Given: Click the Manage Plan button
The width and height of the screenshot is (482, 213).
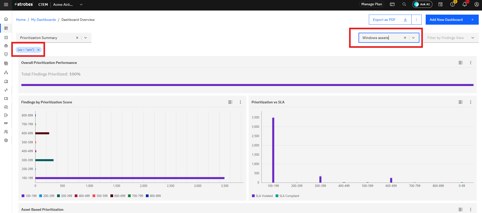Looking at the screenshot, I should point(371,4).
